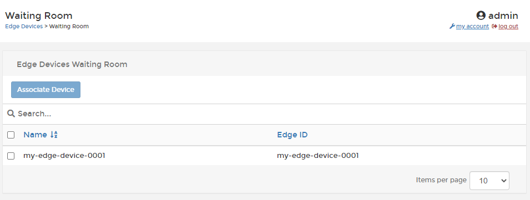The width and height of the screenshot is (530, 200).
Task: Click the log out link
Action: (508, 26)
